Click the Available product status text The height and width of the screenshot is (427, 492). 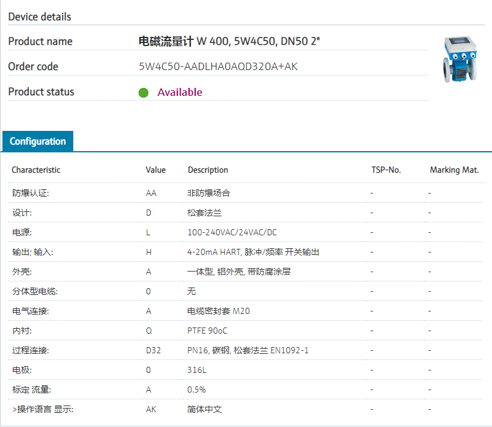pyautogui.click(x=179, y=93)
